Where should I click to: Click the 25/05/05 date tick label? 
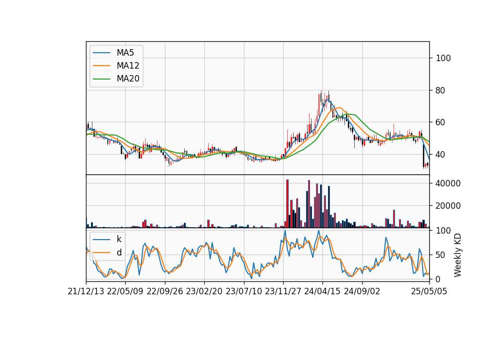pos(429,292)
